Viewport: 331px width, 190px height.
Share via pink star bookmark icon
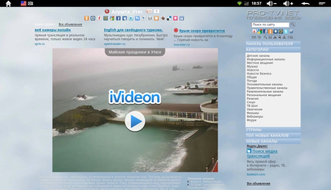(x=175, y=18)
